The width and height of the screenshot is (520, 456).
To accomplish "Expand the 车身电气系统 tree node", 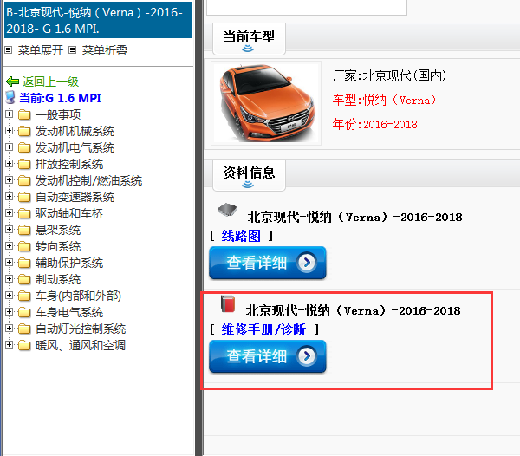I will (x=9, y=312).
